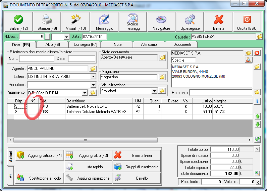267x191 pixels.
Task: Click the blue up-down sort arrows icon
Action: [x=258, y=101]
